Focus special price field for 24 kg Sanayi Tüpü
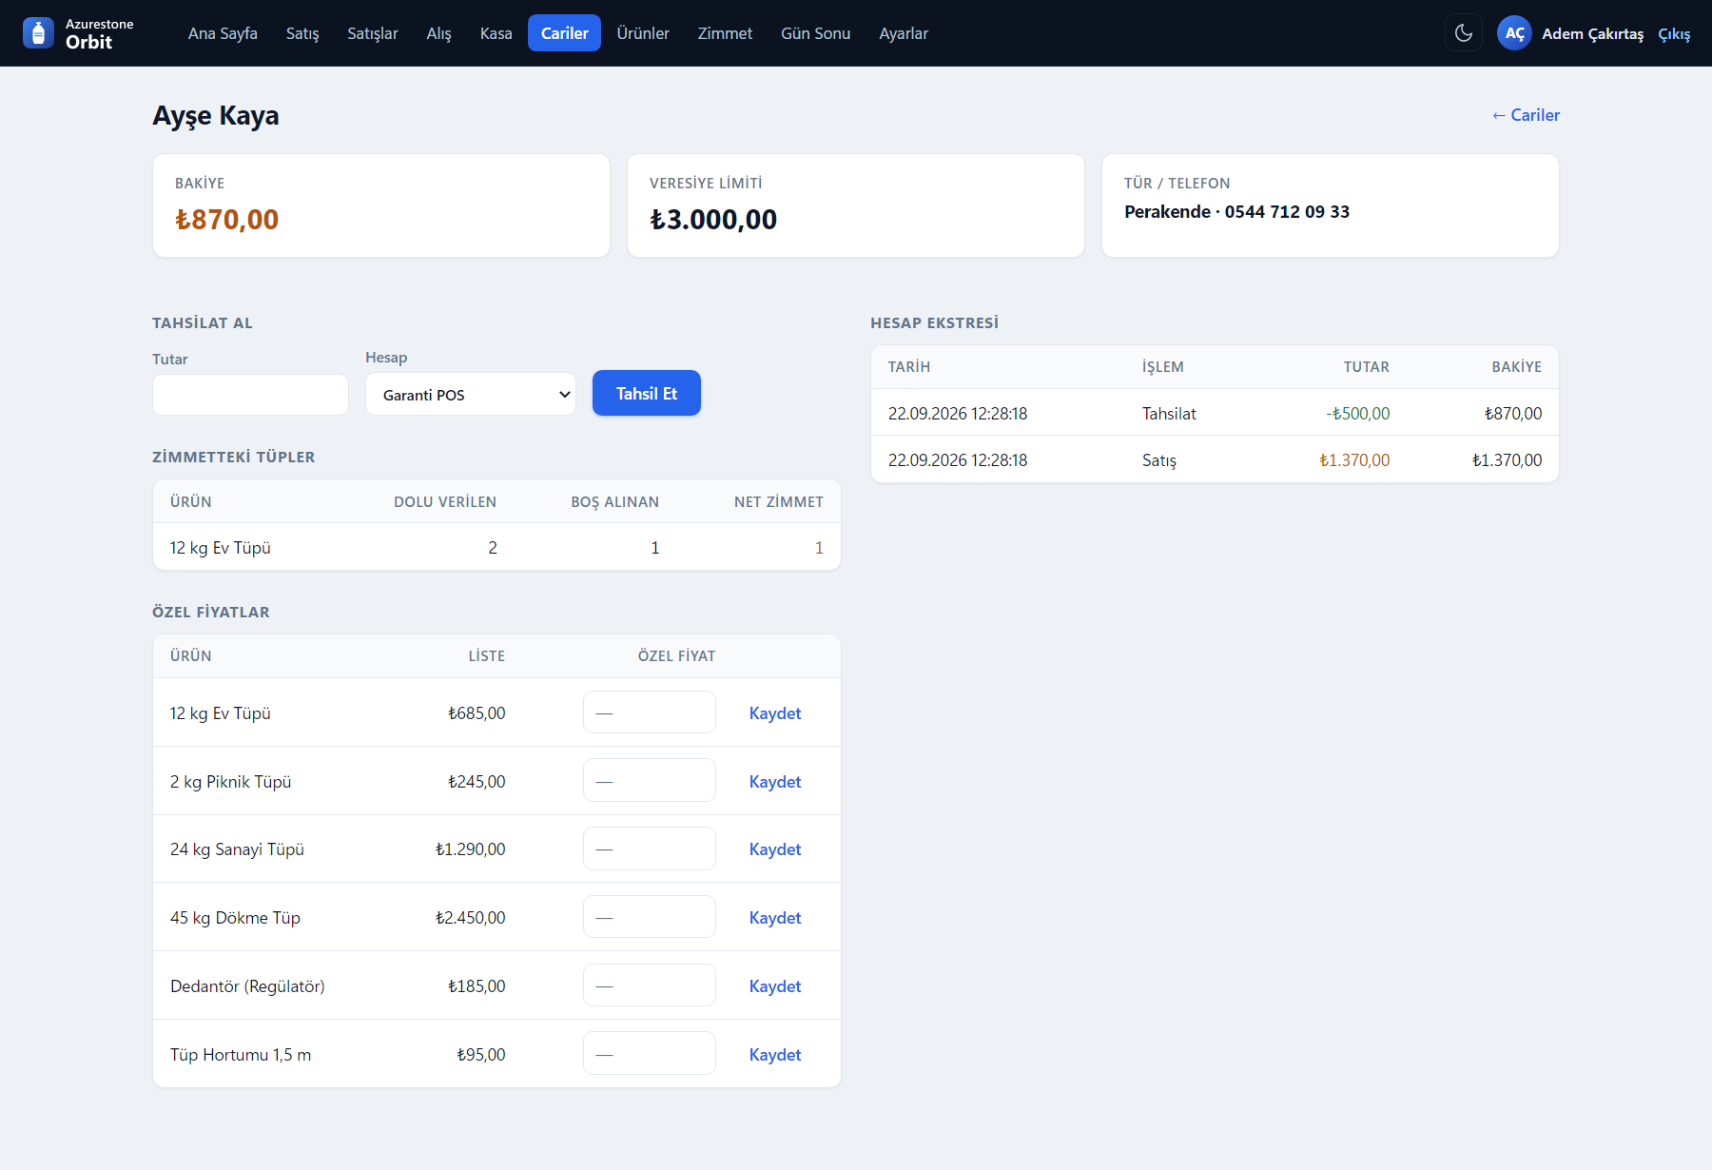1712x1170 pixels. [x=650, y=848]
